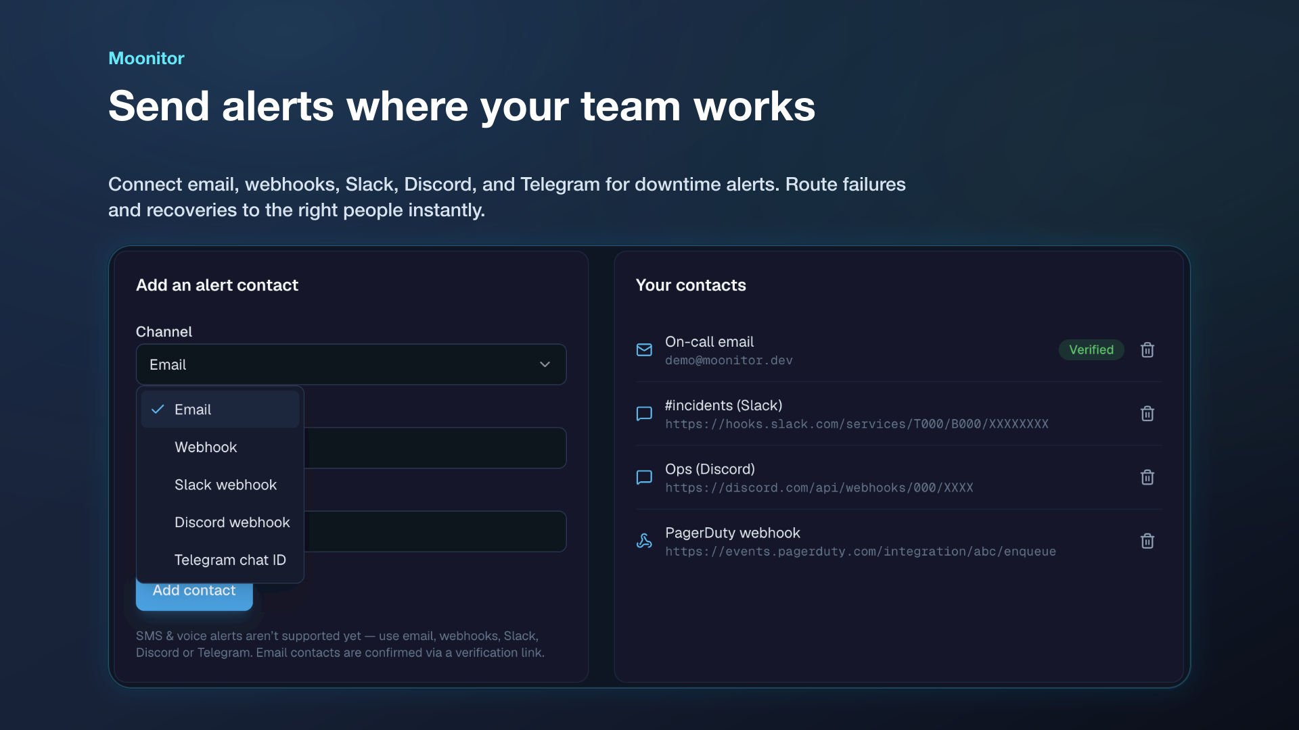
Task: Click the Channel dropdown chevron arrow
Action: coord(545,365)
